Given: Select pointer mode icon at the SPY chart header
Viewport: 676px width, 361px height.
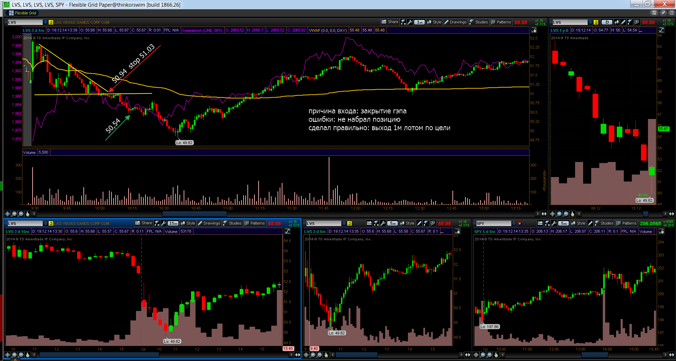Looking at the screenshot, I should coord(661,231).
